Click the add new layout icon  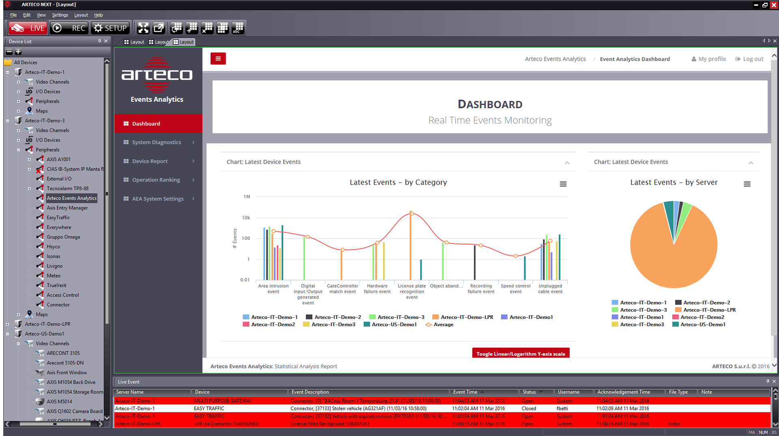pyautogui.click(x=192, y=28)
